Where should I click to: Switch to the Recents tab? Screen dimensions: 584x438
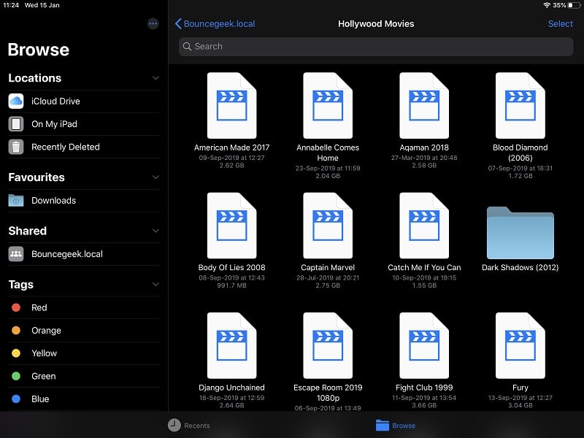coord(189,426)
